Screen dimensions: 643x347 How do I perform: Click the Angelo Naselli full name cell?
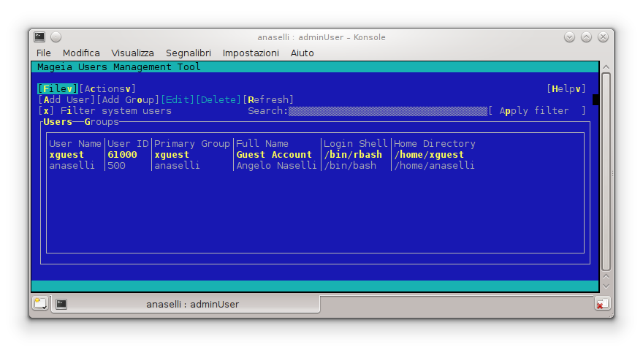(276, 166)
